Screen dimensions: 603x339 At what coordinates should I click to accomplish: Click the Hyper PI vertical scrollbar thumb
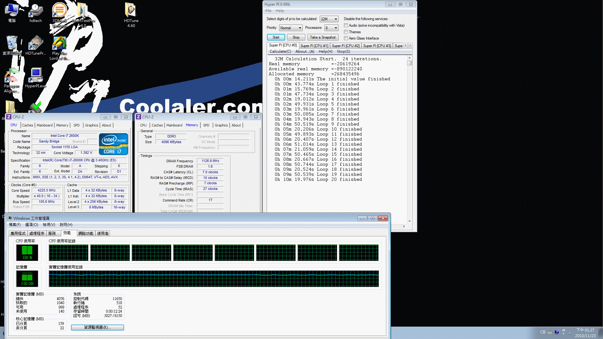click(410, 63)
